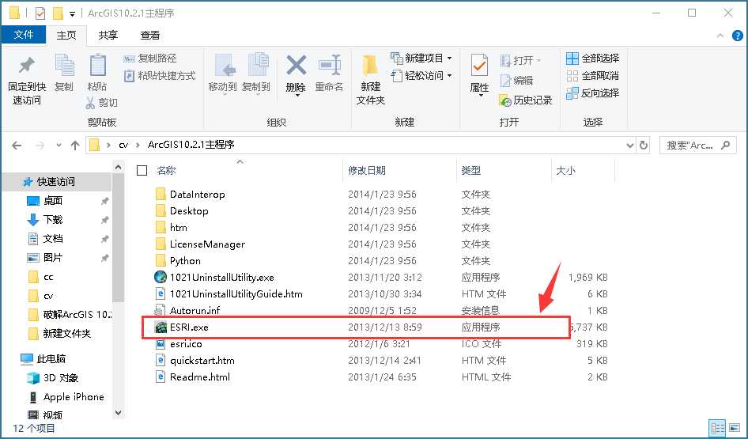The width and height of the screenshot is (748, 439).
Task: Click Select none (全部取消)
Action: (x=592, y=75)
